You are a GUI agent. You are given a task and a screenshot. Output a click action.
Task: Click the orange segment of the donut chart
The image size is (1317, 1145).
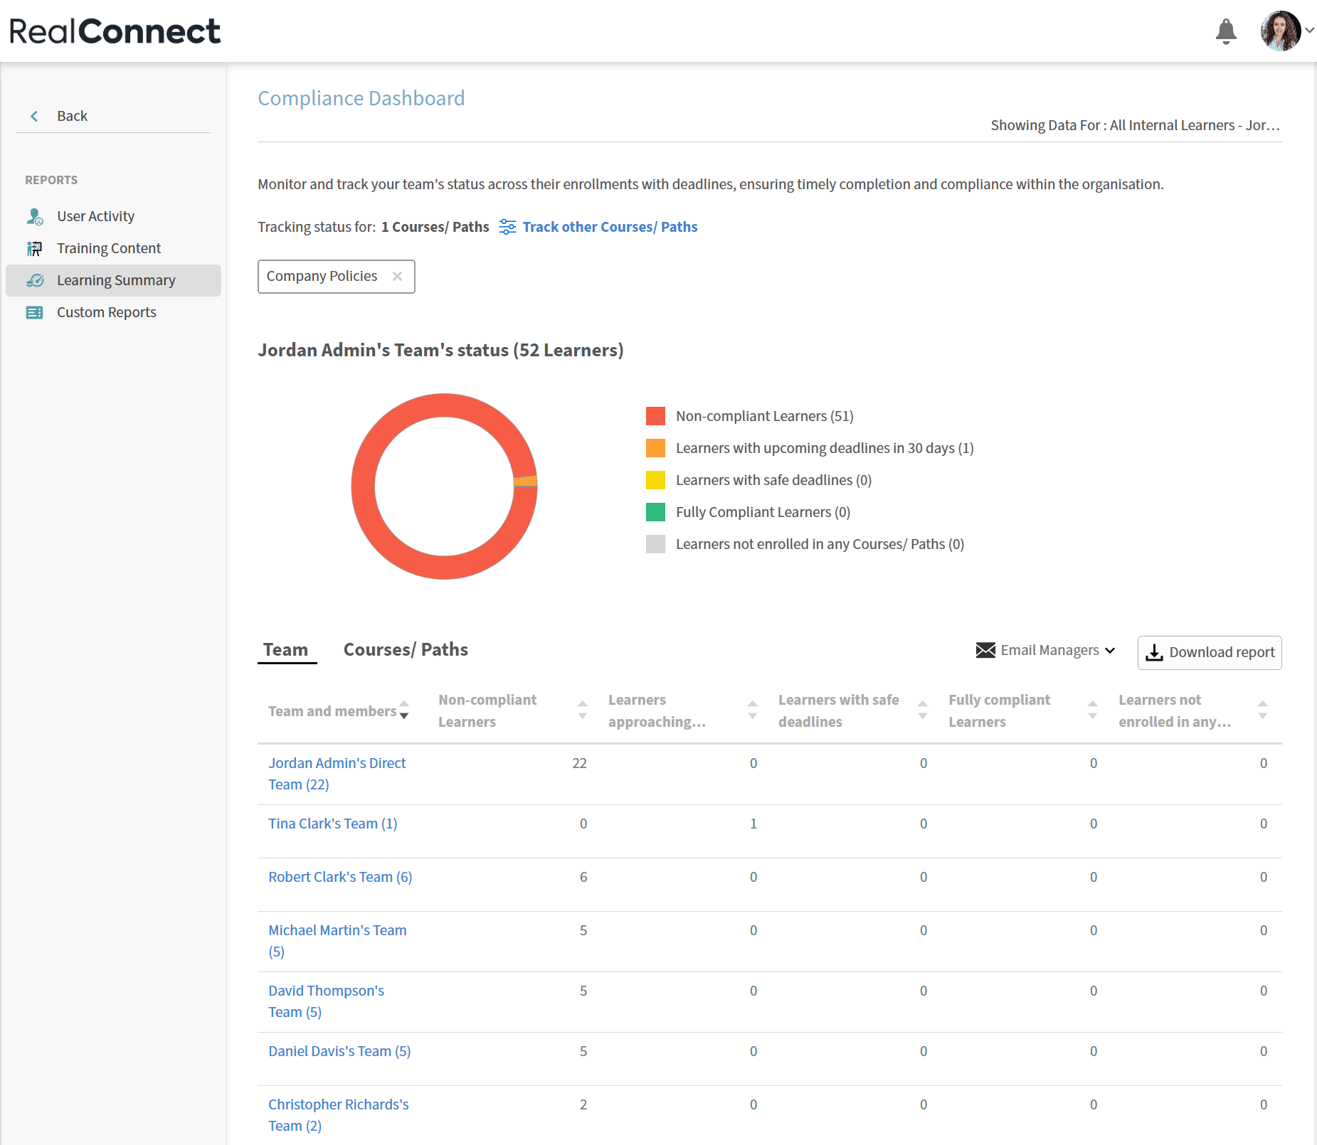526,481
